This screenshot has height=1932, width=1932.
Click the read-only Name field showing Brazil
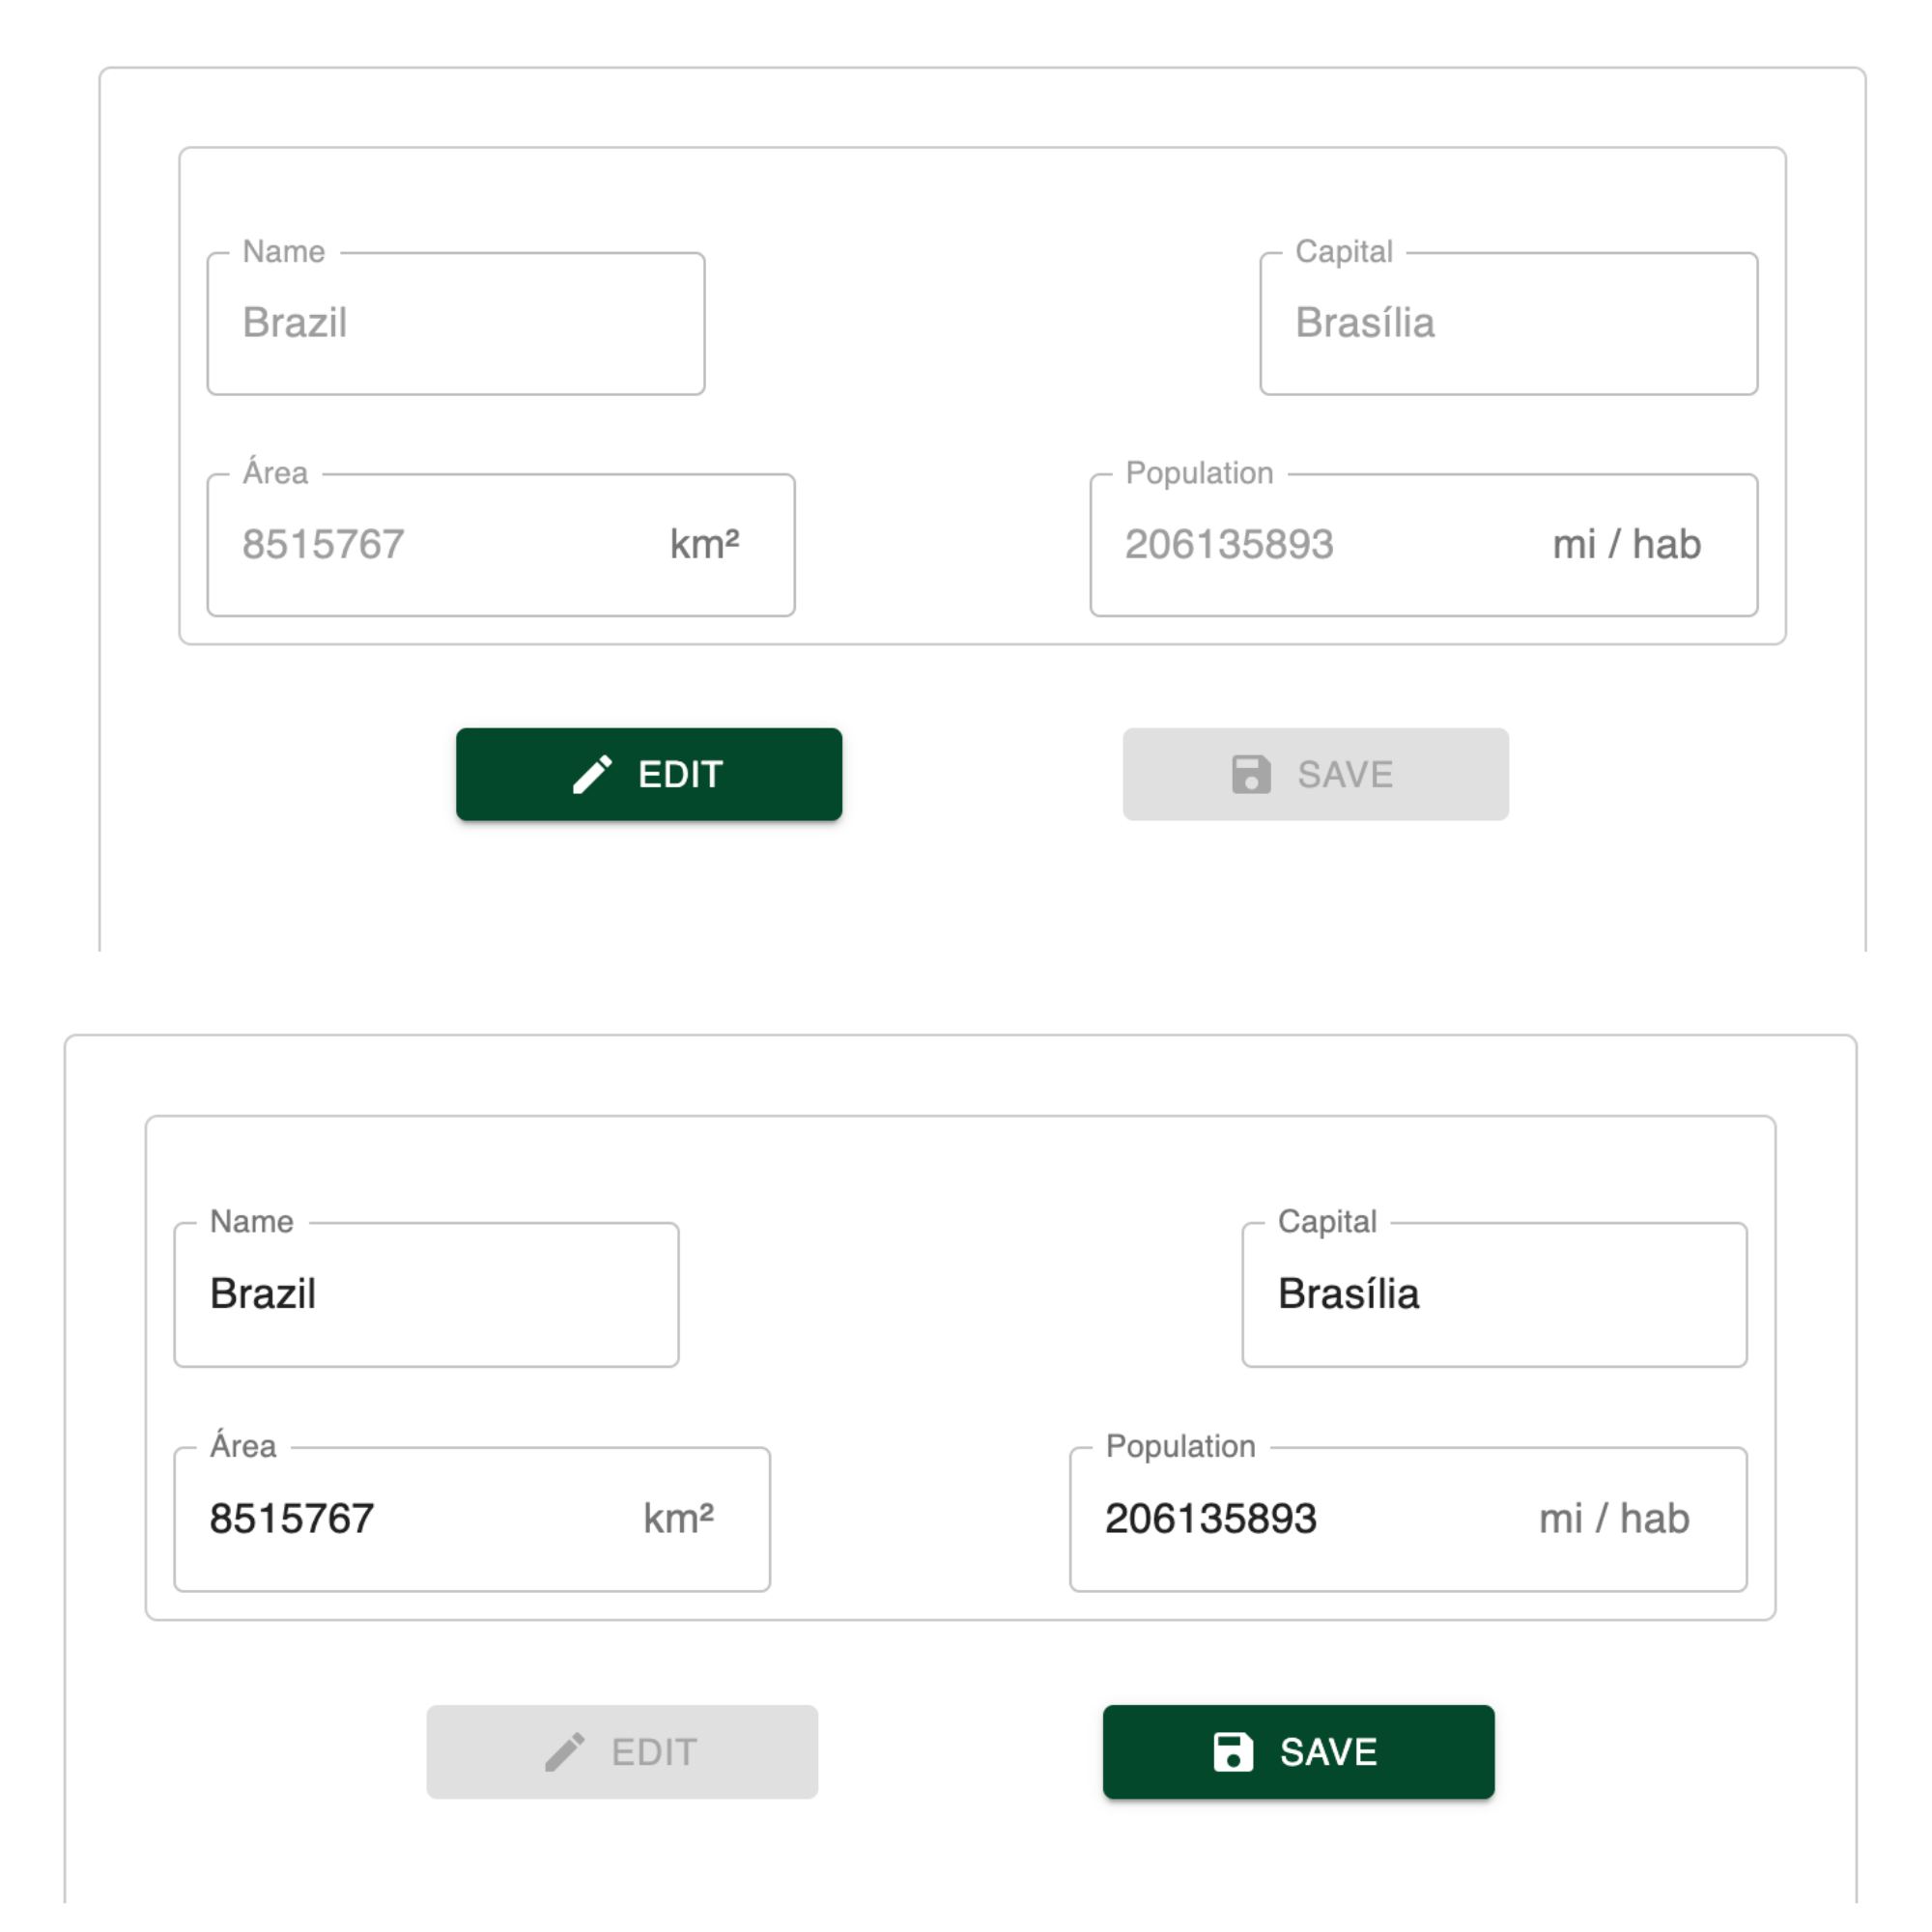pyautogui.click(x=456, y=323)
